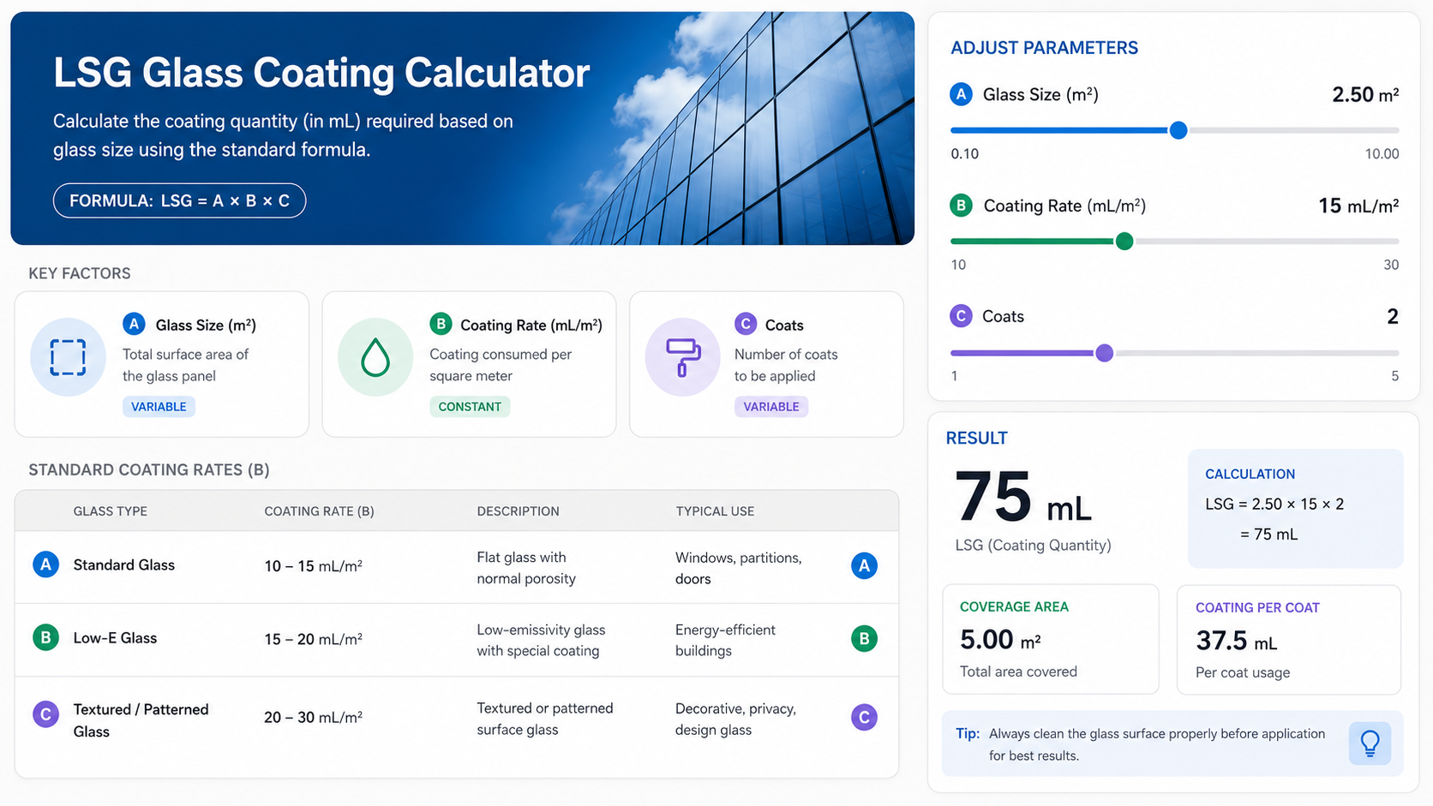This screenshot has height=806, width=1433.
Task: Click the A badge in the Glass Size key factor card
Action: coord(134,324)
